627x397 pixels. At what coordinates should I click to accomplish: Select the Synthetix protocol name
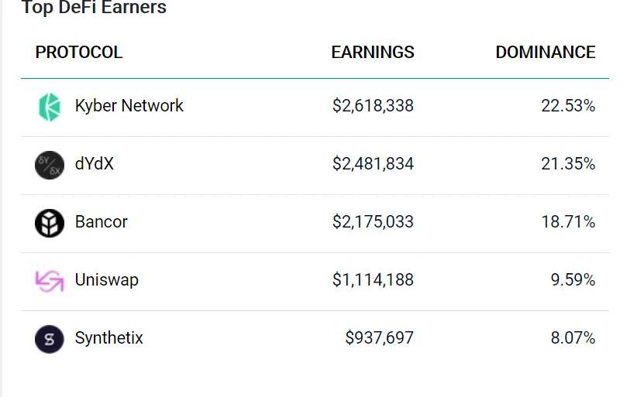pos(109,338)
